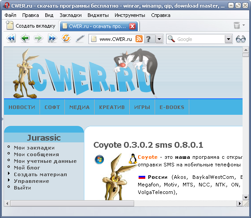Screen dimensions: 251x218
Task: Click the Russian flag icon
Action: [x=142, y=177]
